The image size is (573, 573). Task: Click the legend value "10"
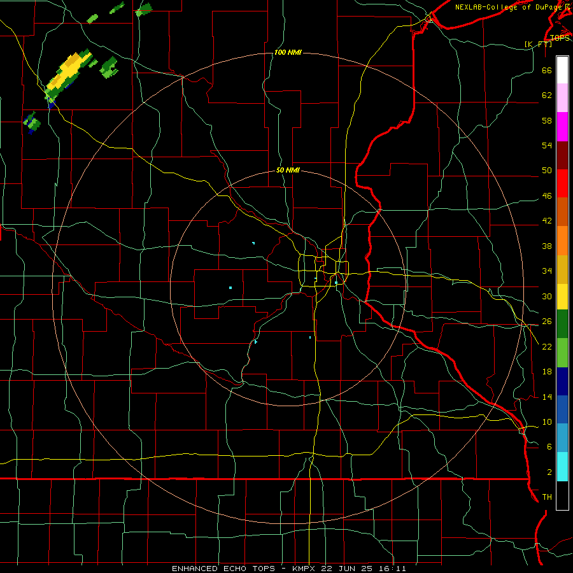pyautogui.click(x=547, y=421)
